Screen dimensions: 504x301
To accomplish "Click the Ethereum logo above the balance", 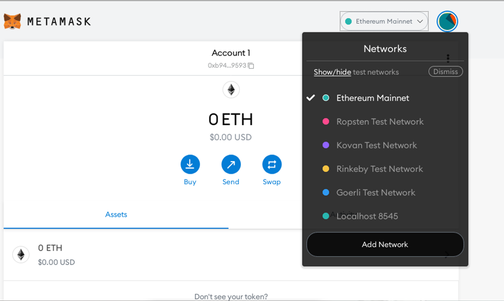I will (x=231, y=90).
